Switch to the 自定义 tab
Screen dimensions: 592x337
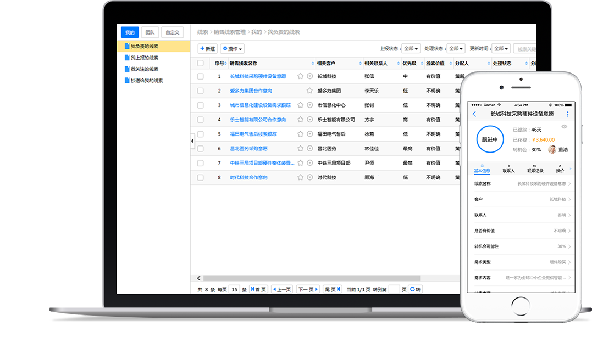[173, 32]
